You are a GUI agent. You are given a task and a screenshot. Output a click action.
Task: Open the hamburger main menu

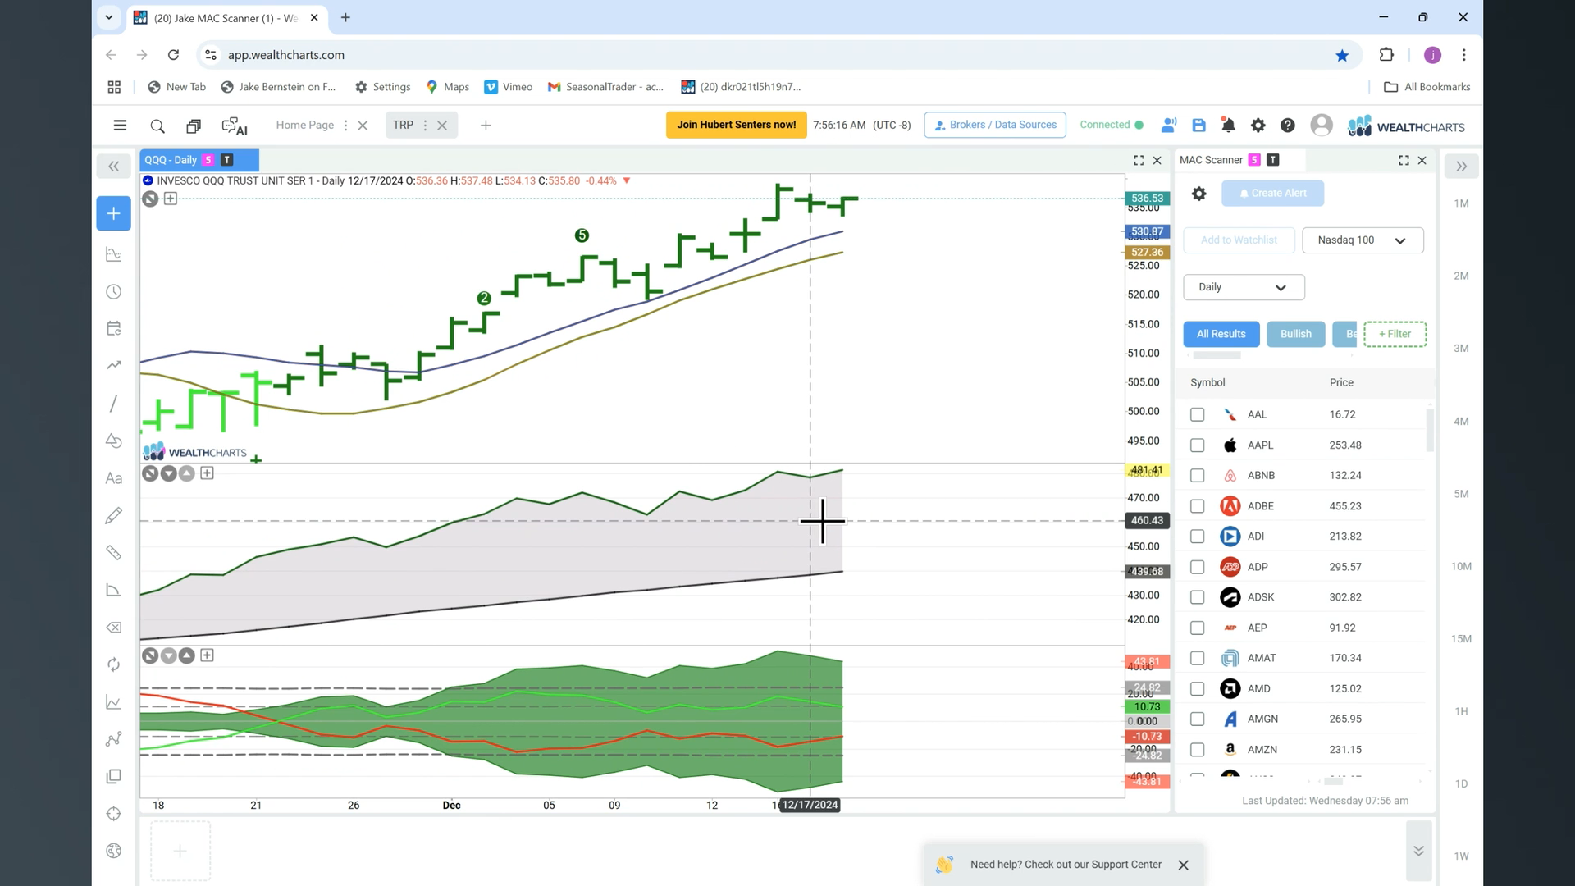click(x=120, y=126)
